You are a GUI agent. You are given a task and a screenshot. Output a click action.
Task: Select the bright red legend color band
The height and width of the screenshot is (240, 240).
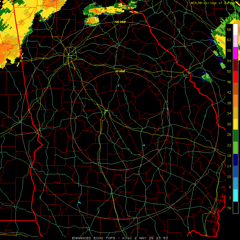point(235,77)
